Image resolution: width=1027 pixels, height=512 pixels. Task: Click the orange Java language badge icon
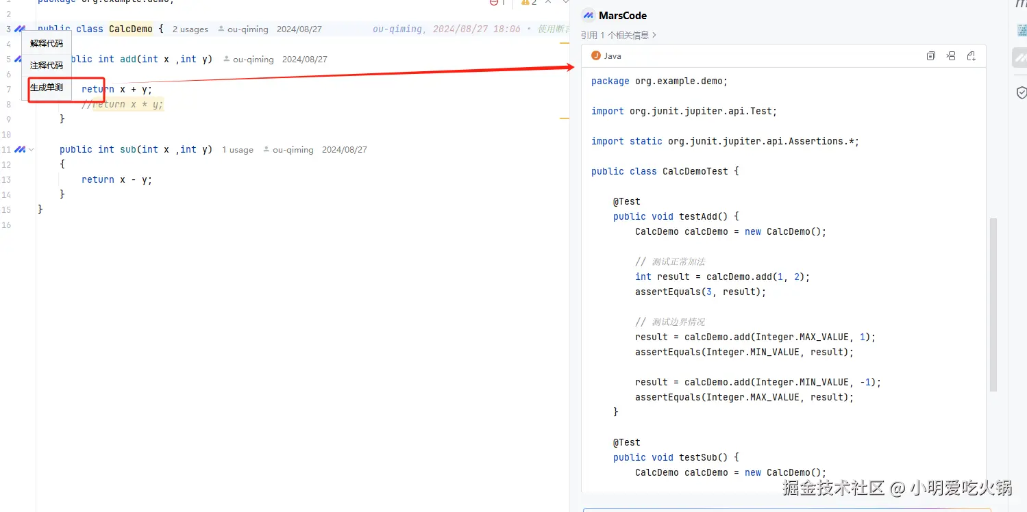click(596, 56)
